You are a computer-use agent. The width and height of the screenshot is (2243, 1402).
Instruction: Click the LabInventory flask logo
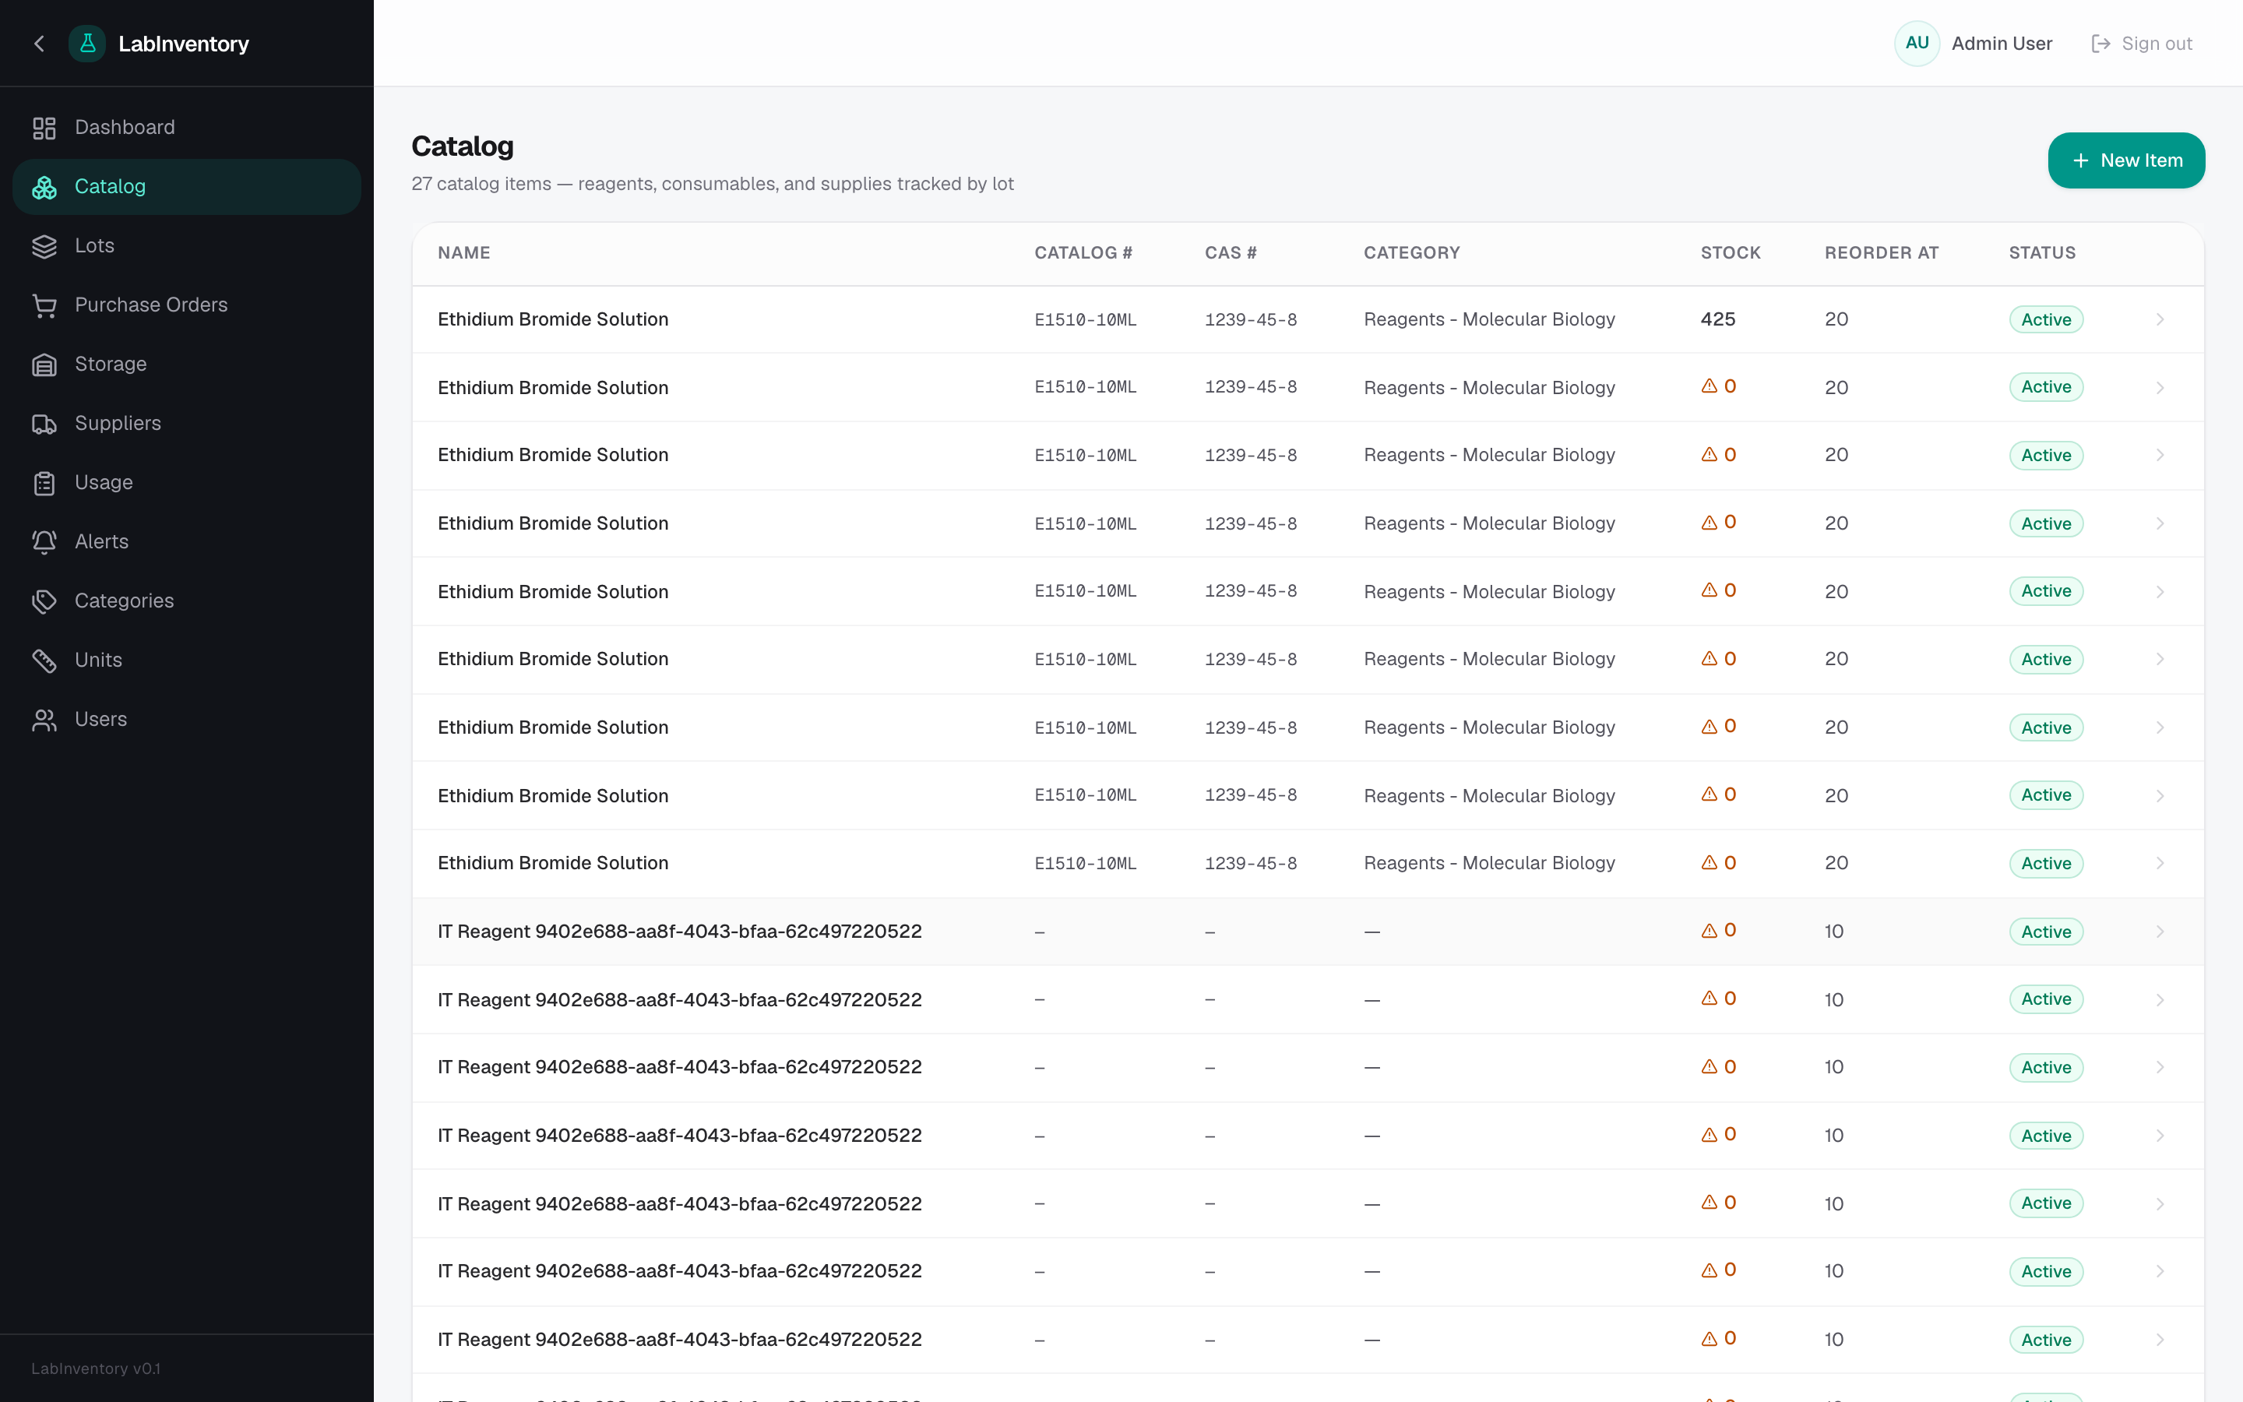coord(87,44)
